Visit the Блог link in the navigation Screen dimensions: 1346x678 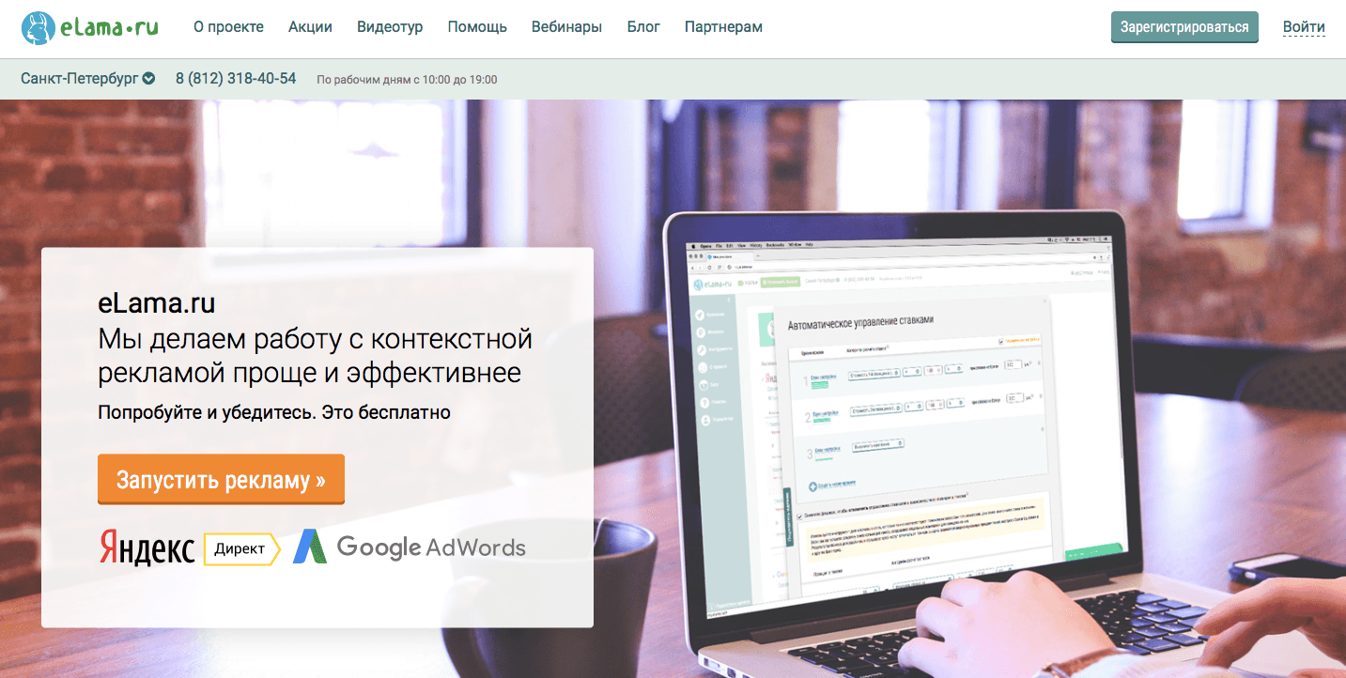[643, 27]
